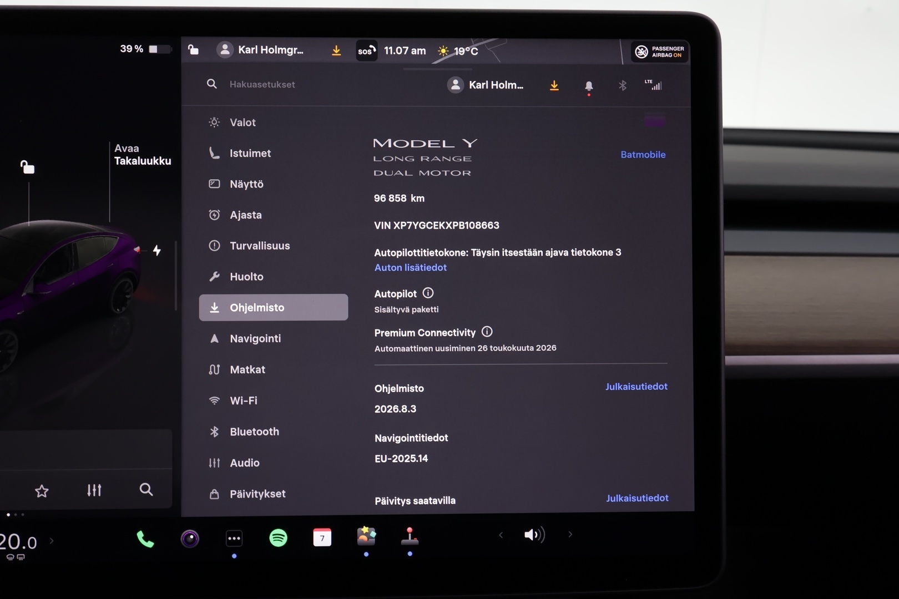The width and height of the screenshot is (899, 599).
Task: Tap the 11.07 am clock
Action: click(405, 50)
